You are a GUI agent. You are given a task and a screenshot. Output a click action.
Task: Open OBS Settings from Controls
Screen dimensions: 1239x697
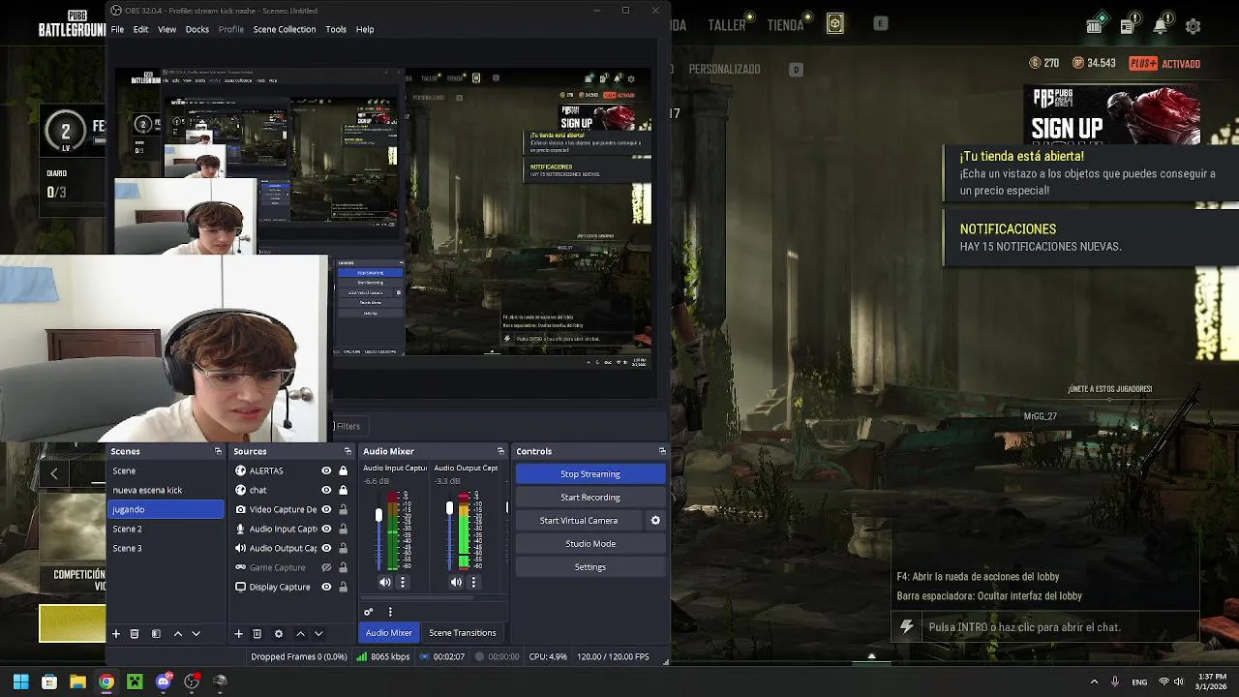pyautogui.click(x=590, y=567)
